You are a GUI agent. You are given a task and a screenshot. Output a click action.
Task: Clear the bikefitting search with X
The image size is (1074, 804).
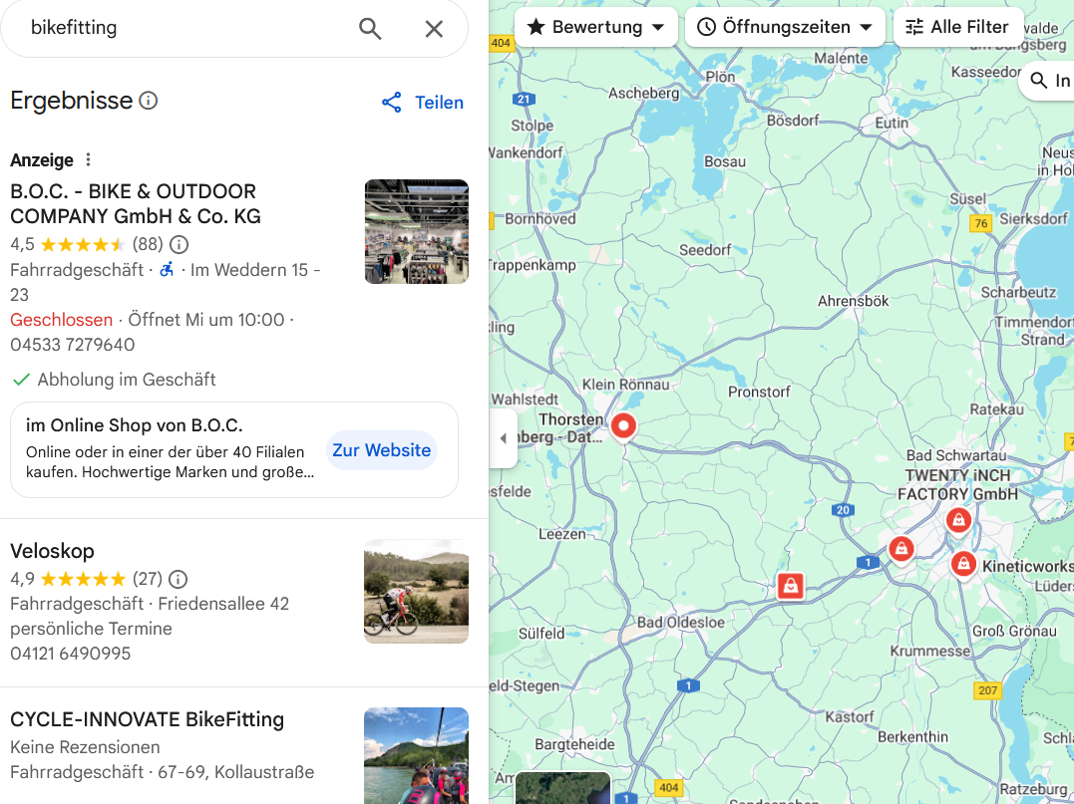(x=434, y=28)
